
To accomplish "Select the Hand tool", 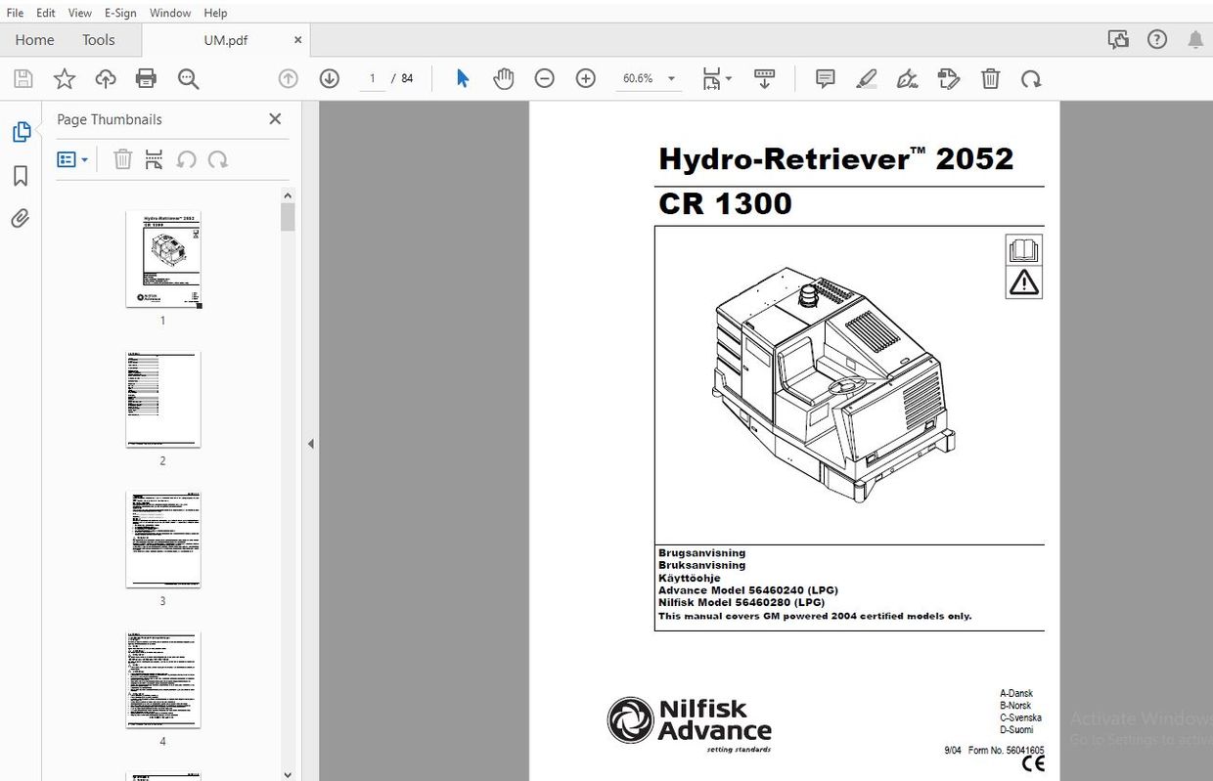I will point(503,78).
